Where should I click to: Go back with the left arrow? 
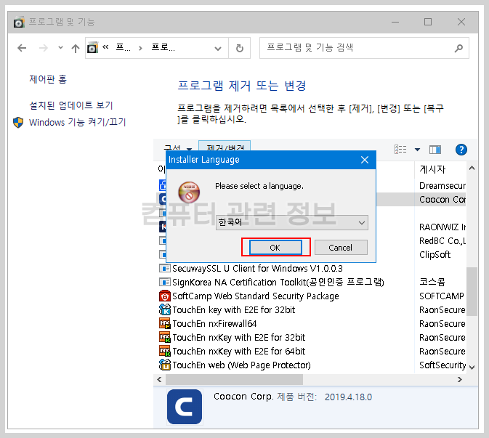pyautogui.click(x=22, y=48)
